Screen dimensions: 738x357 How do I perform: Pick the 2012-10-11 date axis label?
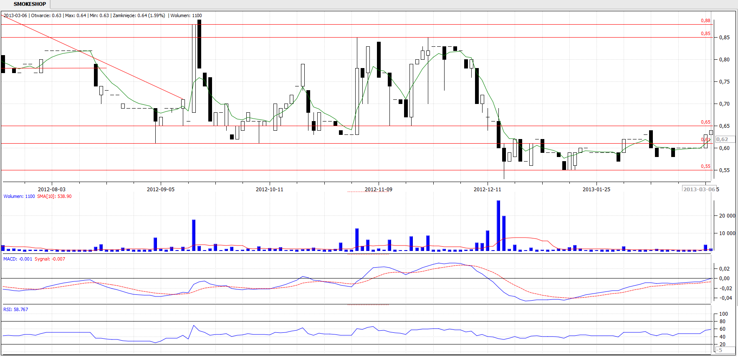(269, 190)
